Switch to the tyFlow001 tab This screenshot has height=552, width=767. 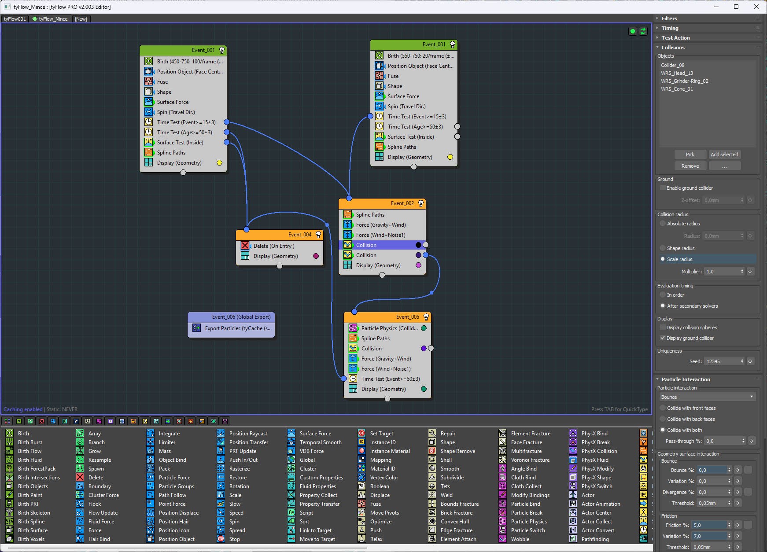[x=15, y=19]
